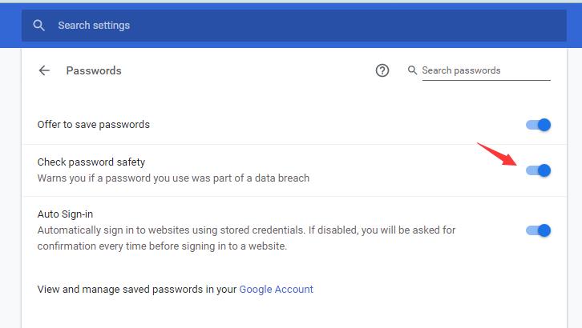Click the red arrow annotation
This screenshot has height=328, width=582.
[x=497, y=154]
